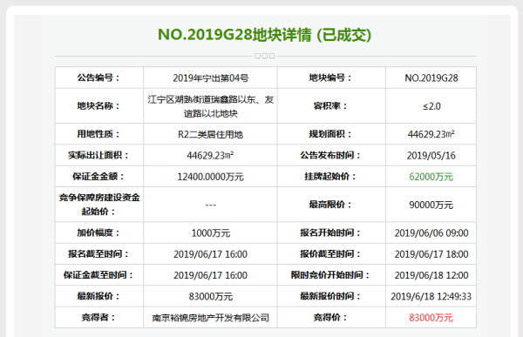Click the R2二类居住用地 land use value
523x337 pixels.
point(210,134)
